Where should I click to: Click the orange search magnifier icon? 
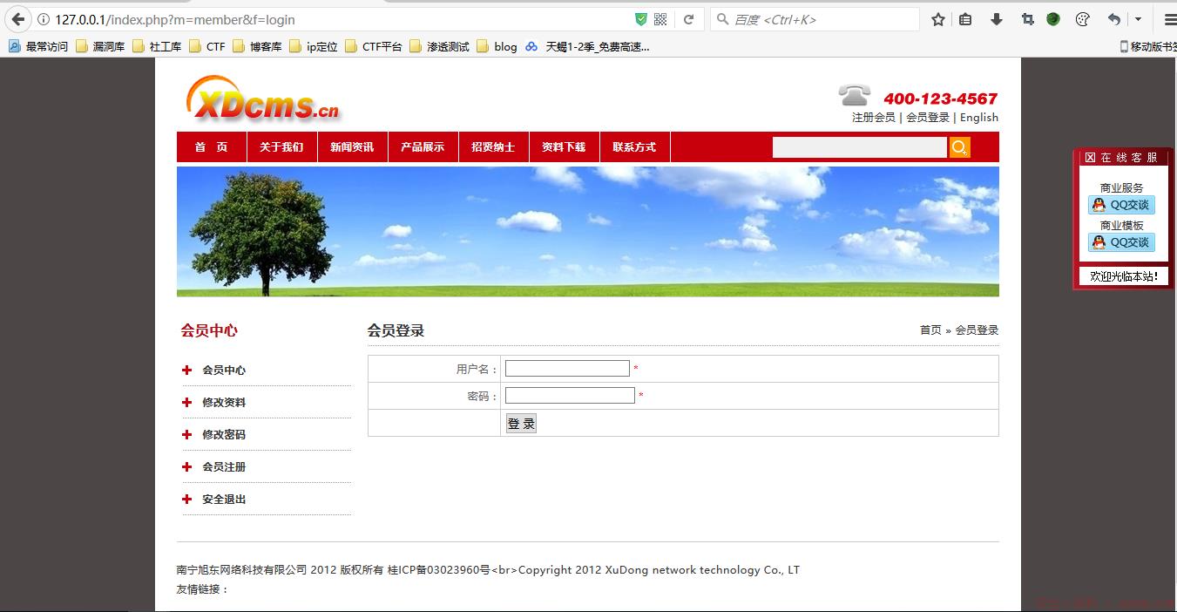click(959, 147)
